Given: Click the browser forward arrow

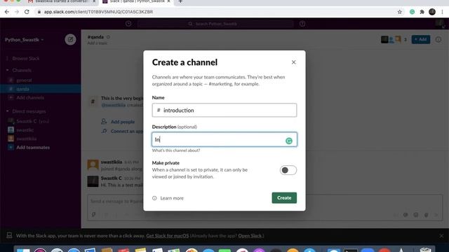Looking at the screenshot, I should pos(17,12).
